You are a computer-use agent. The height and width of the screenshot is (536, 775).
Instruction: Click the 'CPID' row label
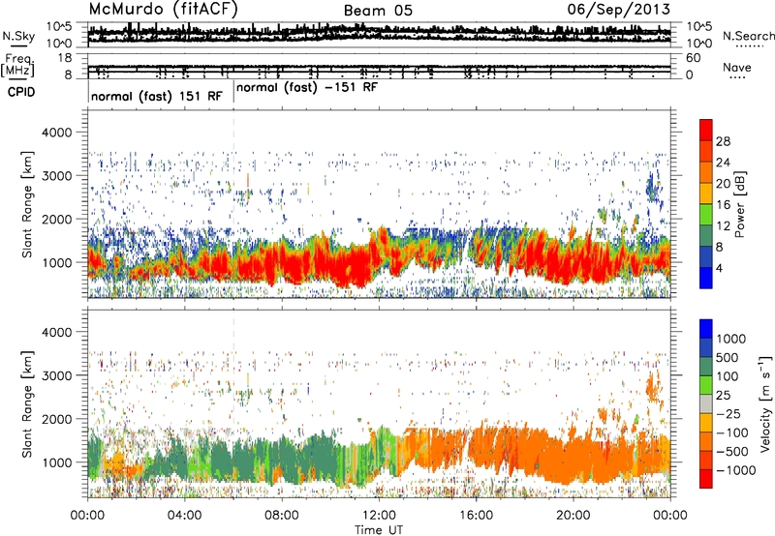(21, 92)
